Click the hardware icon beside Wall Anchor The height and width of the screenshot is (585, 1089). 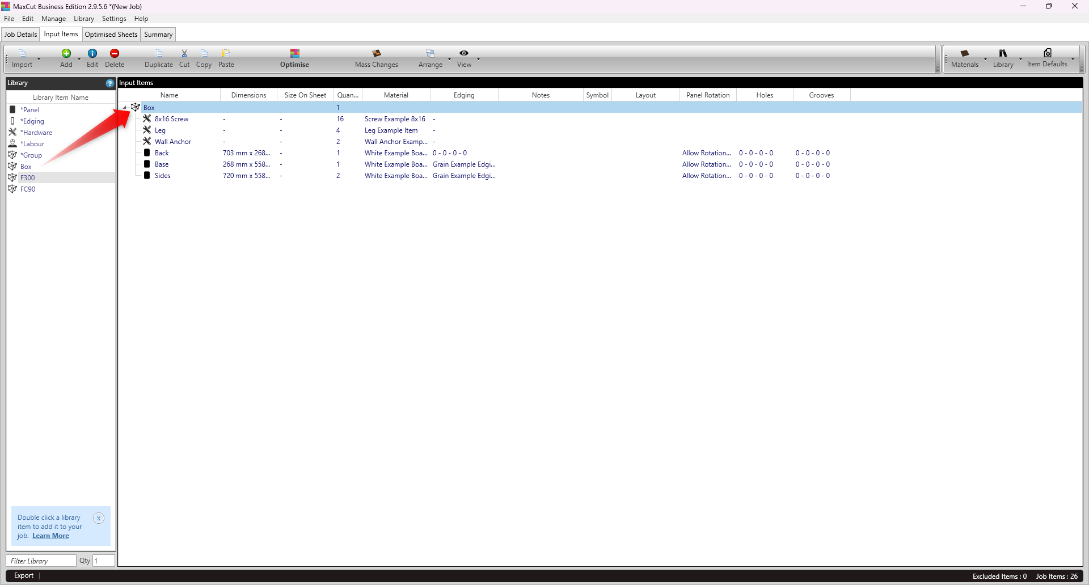pos(147,141)
